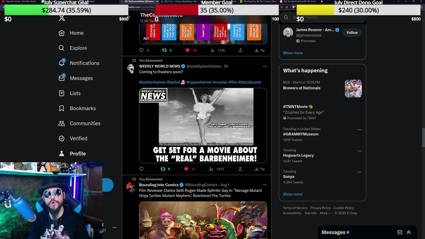Open Privacy Policy link
This screenshot has height=239, width=425.
[x=320, y=208]
